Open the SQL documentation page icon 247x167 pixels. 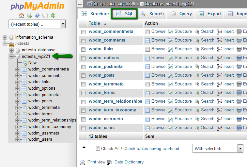[x=45, y=15]
